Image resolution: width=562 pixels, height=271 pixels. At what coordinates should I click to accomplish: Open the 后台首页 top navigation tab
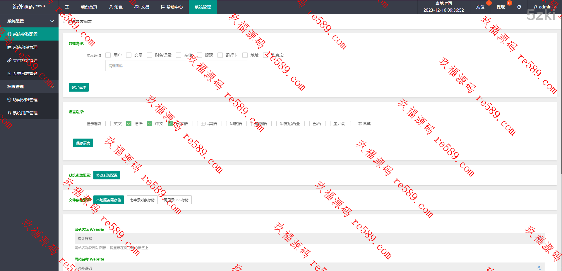[x=89, y=7]
